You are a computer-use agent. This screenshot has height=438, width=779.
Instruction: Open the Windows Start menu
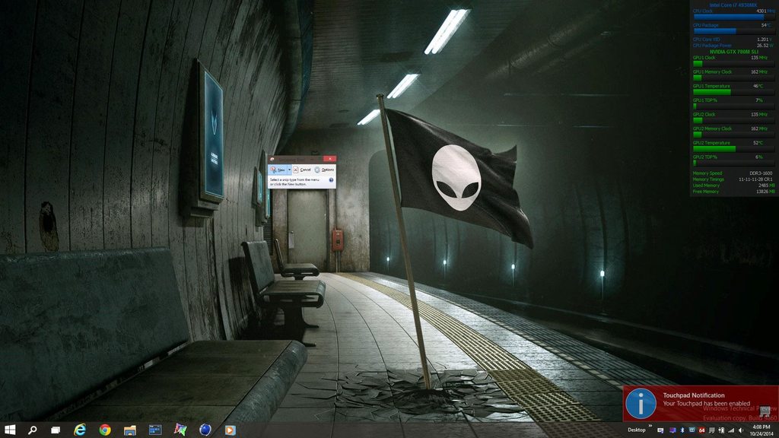click(x=9, y=430)
